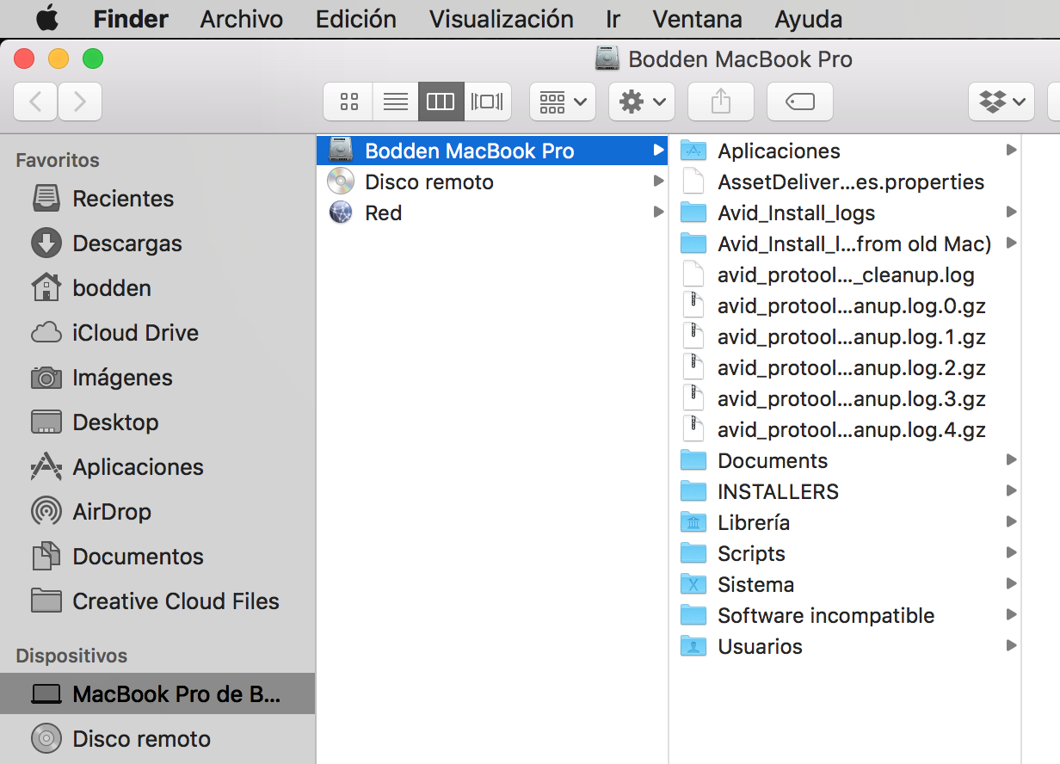Open the Ir menu
Viewport: 1060px width, 764px height.
click(613, 18)
